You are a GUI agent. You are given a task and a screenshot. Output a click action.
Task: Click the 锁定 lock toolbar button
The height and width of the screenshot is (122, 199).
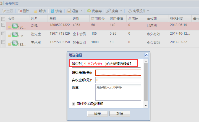[x=56, y=11]
